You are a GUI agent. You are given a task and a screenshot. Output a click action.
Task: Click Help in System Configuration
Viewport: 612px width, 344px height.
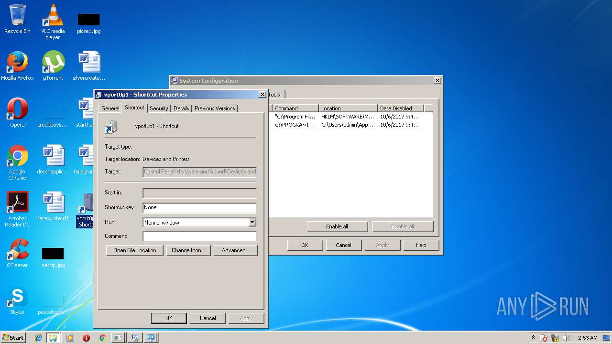tap(421, 245)
